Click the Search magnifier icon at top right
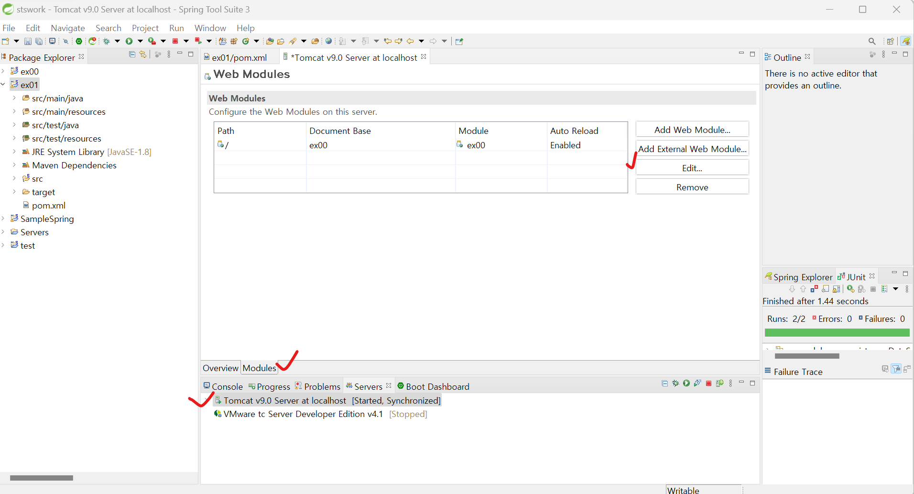 tap(872, 41)
